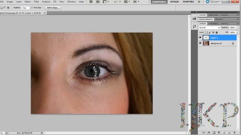Open the Arrange Documents icon menu
Viewport: 241px width, 135px height.
point(127,1)
